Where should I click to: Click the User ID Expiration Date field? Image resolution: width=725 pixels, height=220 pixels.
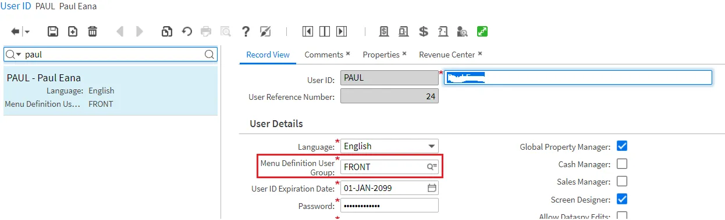(389, 188)
